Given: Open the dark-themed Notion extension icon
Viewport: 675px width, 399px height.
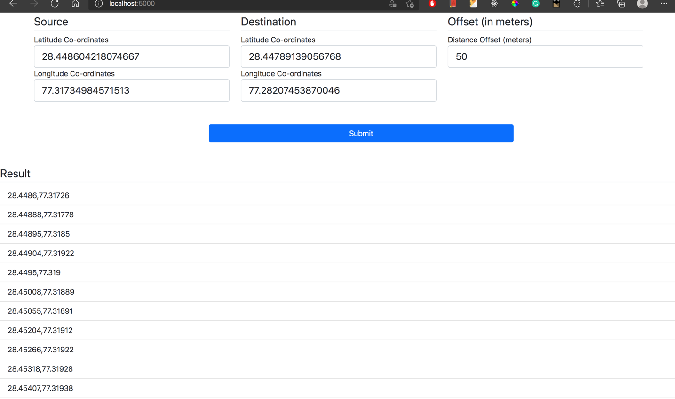Looking at the screenshot, I should [x=556, y=4].
